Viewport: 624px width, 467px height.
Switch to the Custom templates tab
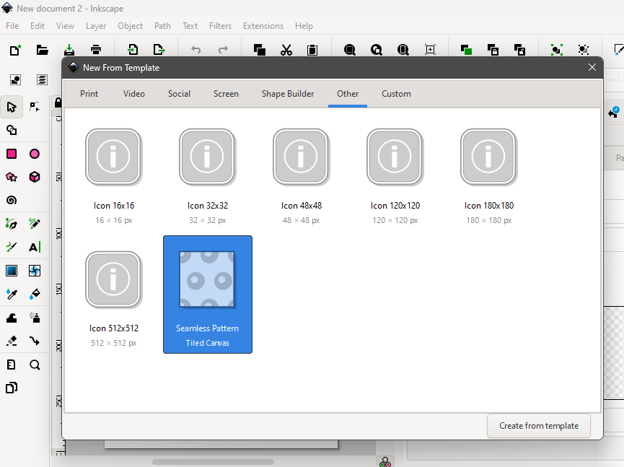396,94
